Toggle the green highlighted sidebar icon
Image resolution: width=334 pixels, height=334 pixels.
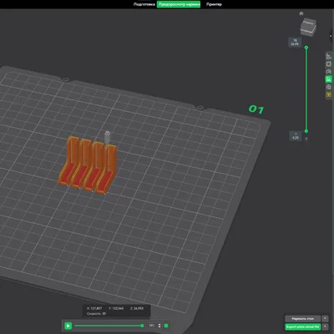[329, 79]
